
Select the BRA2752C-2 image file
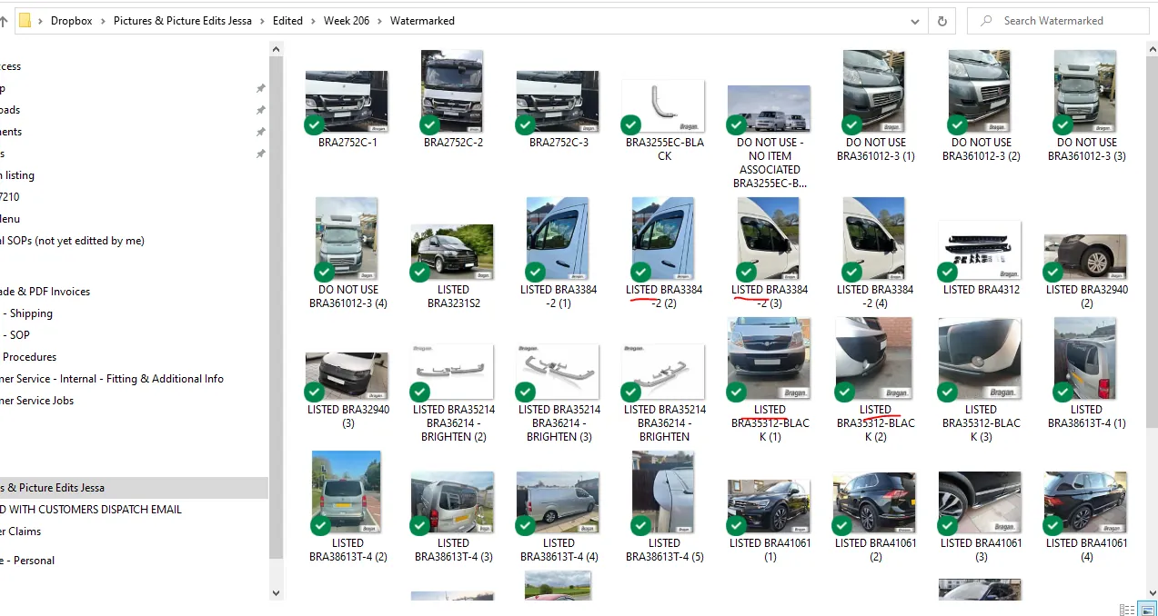point(453,93)
